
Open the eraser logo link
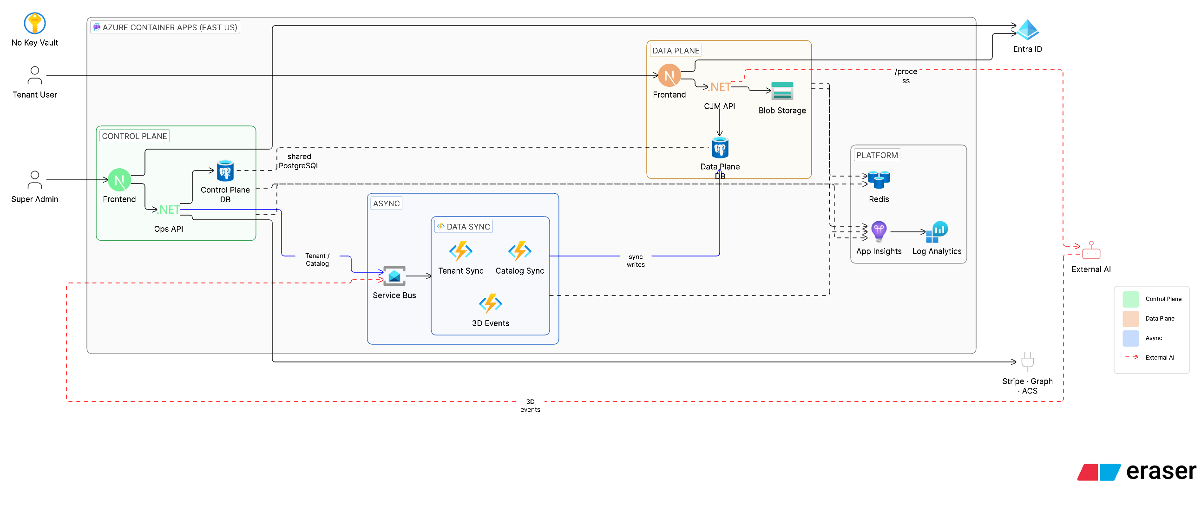(x=1136, y=472)
